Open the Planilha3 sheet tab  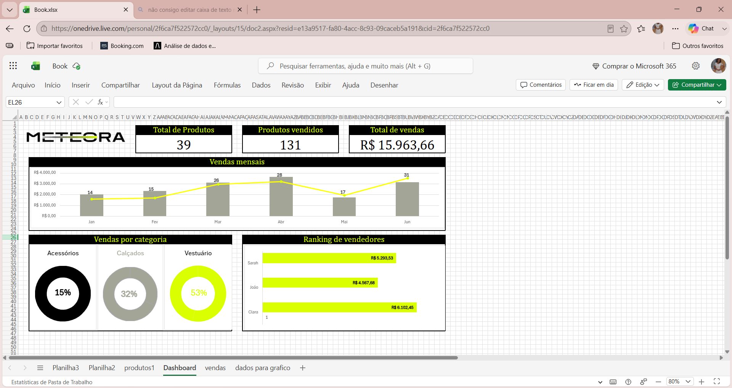coord(66,368)
